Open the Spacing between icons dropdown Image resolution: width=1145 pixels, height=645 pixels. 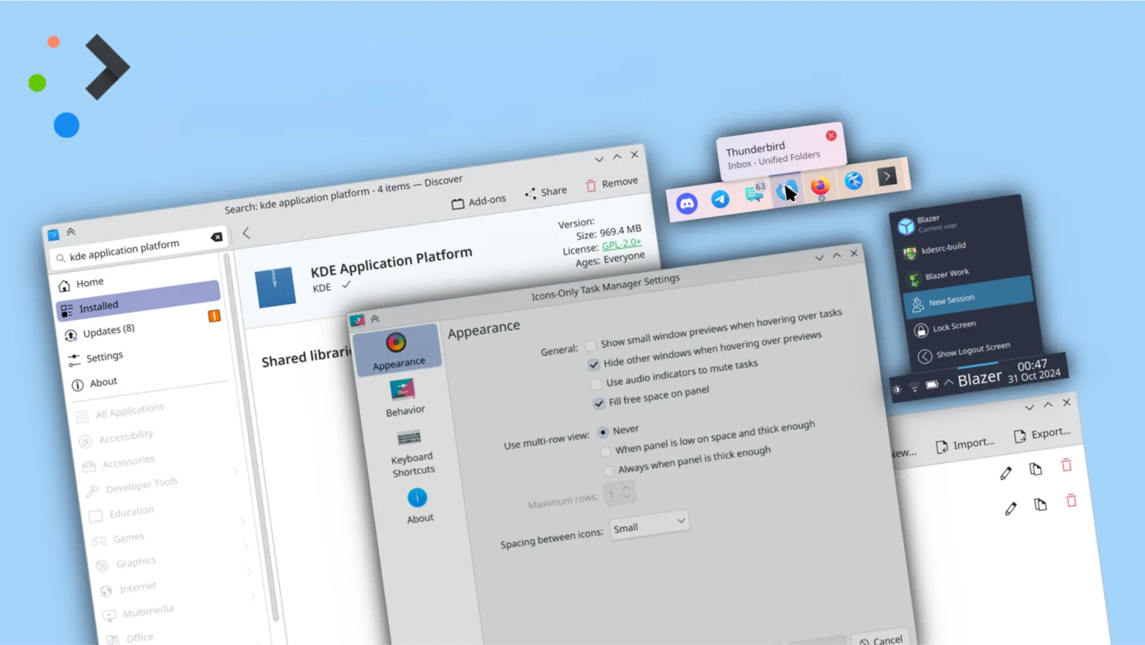coord(649,525)
